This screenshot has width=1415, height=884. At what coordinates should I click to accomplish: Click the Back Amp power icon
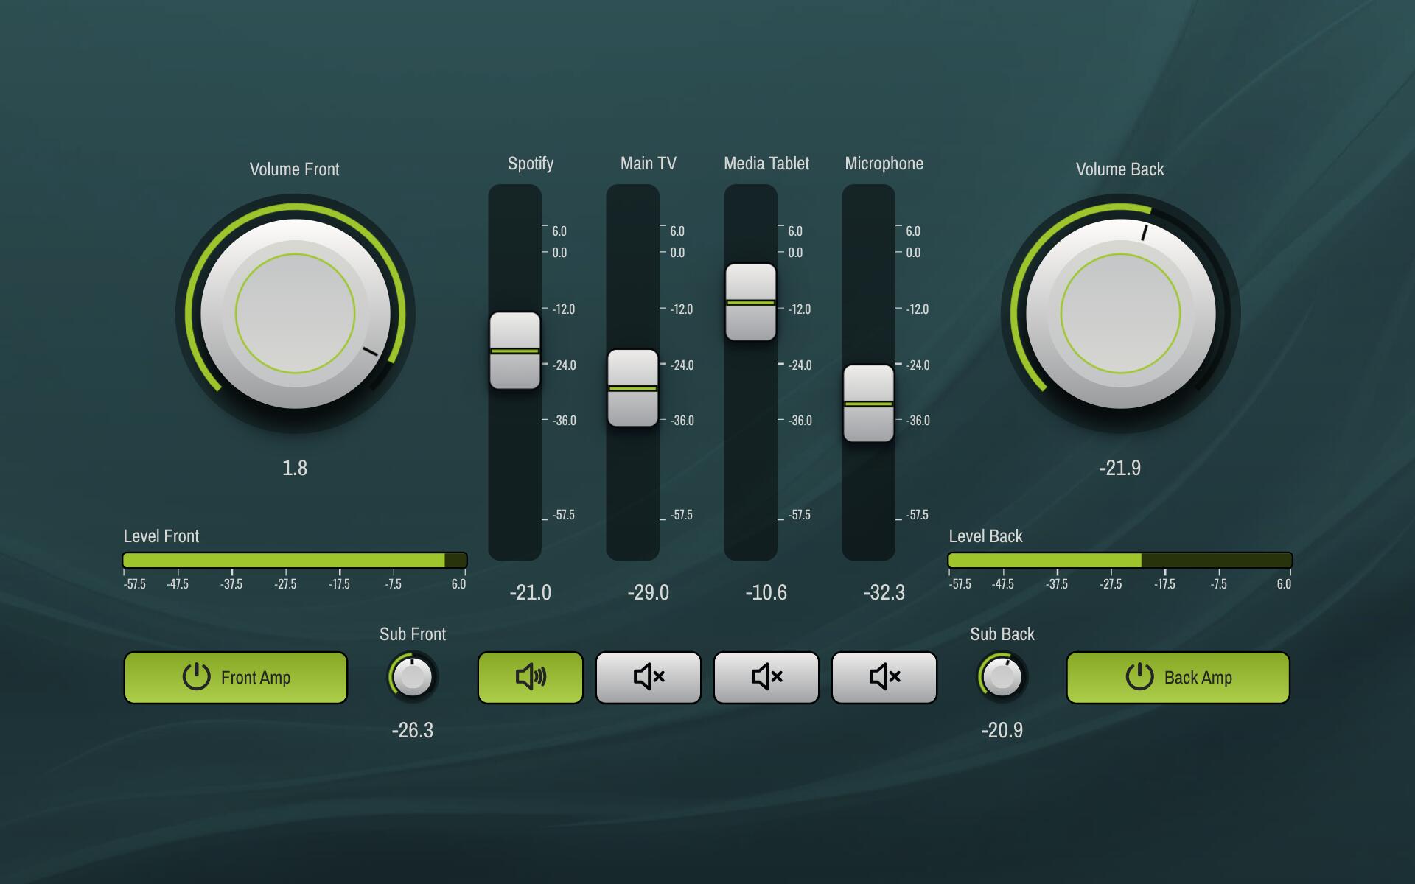(1139, 676)
